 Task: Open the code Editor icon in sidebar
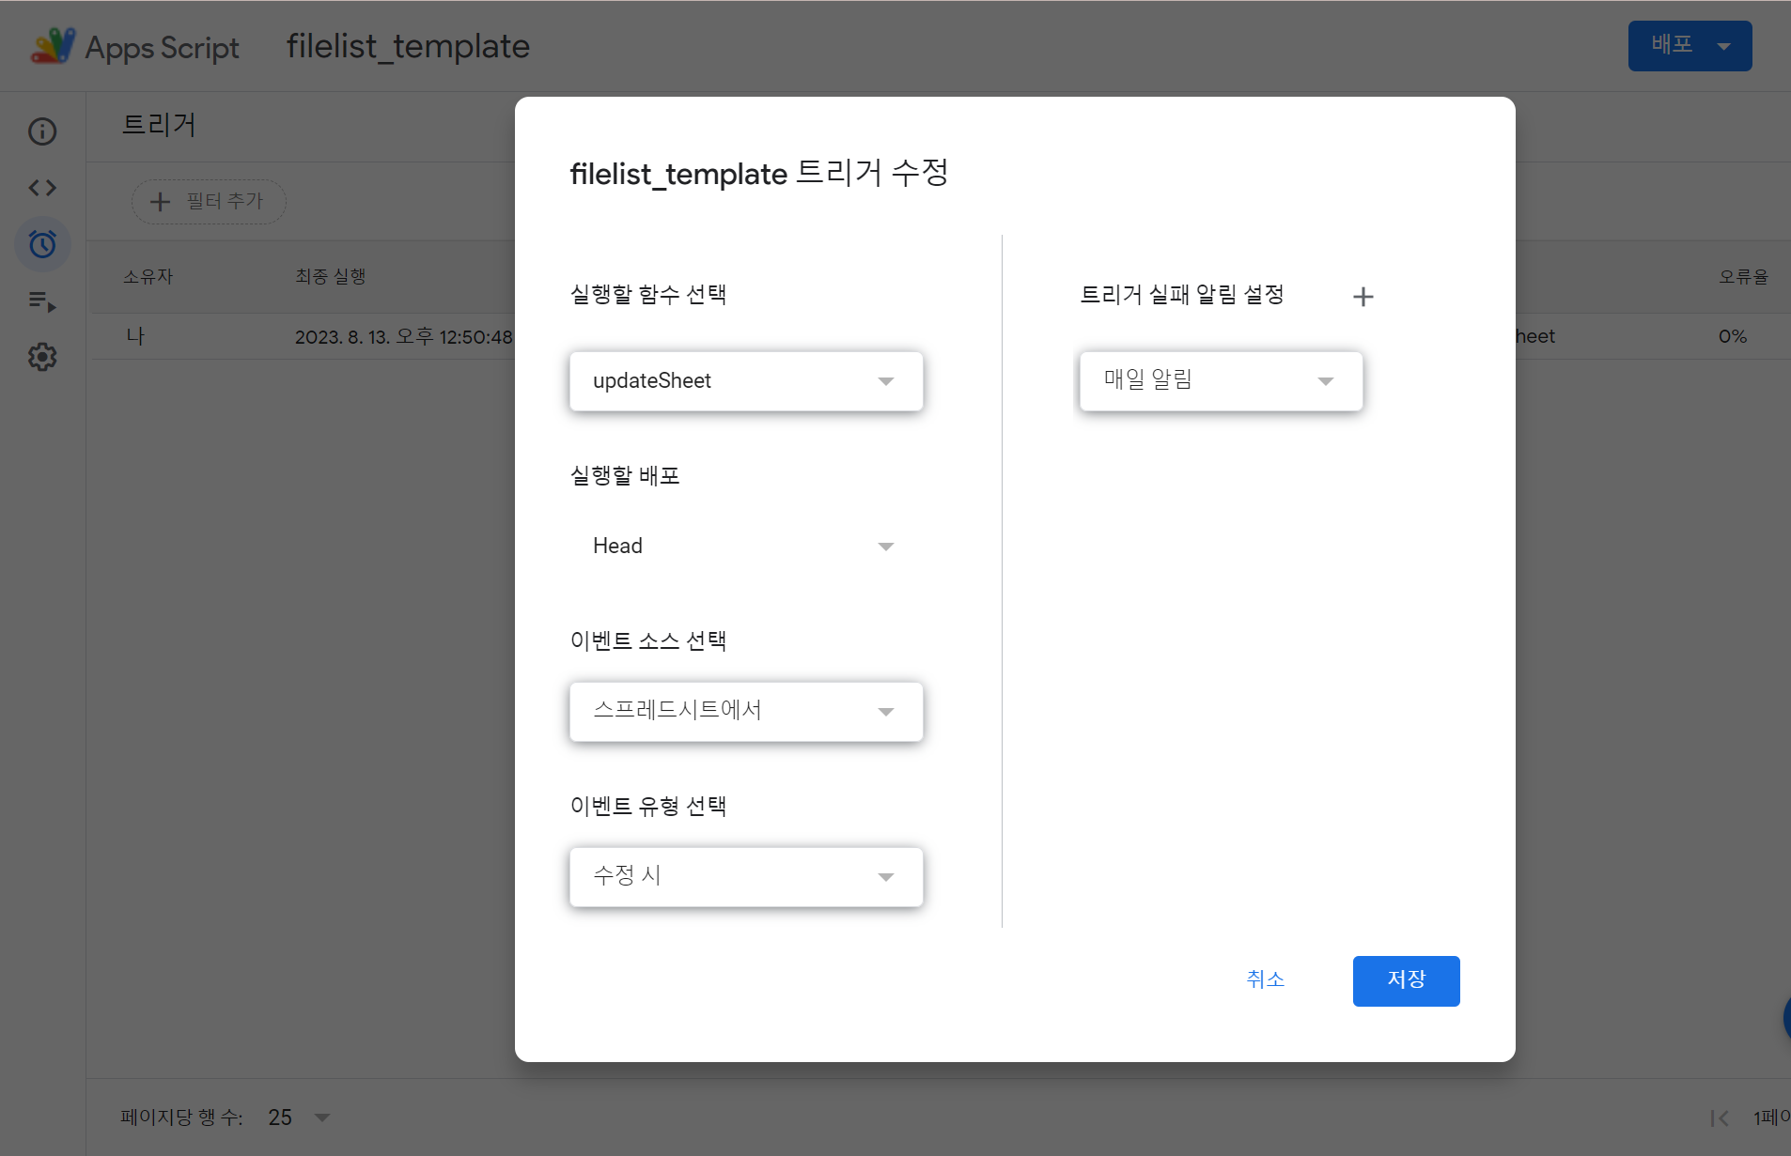point(42,188)
